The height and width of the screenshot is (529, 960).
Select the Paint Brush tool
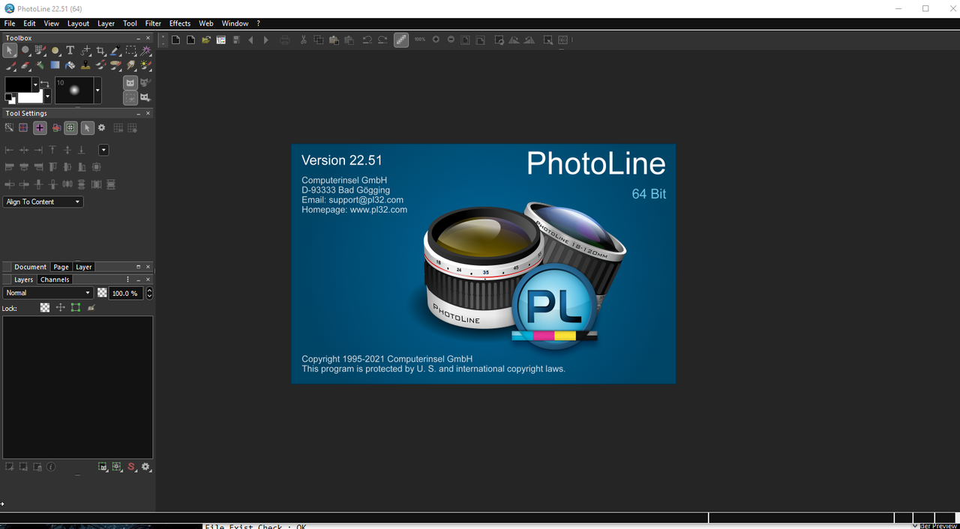(x=10, y=65)
